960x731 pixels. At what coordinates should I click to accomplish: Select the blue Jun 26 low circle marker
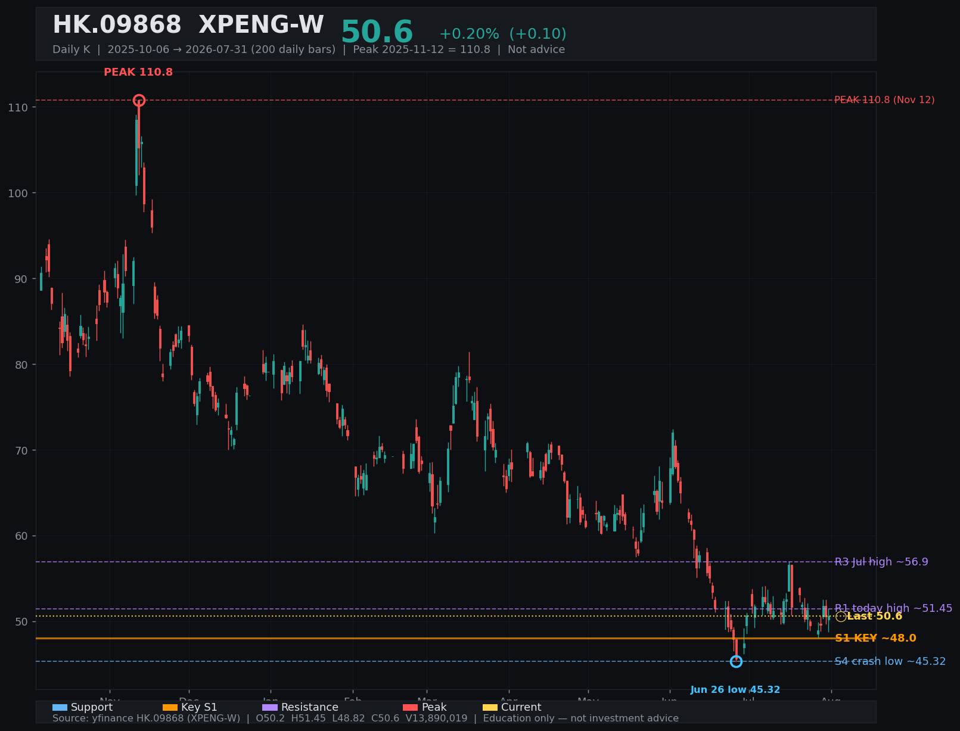(736, 661)
